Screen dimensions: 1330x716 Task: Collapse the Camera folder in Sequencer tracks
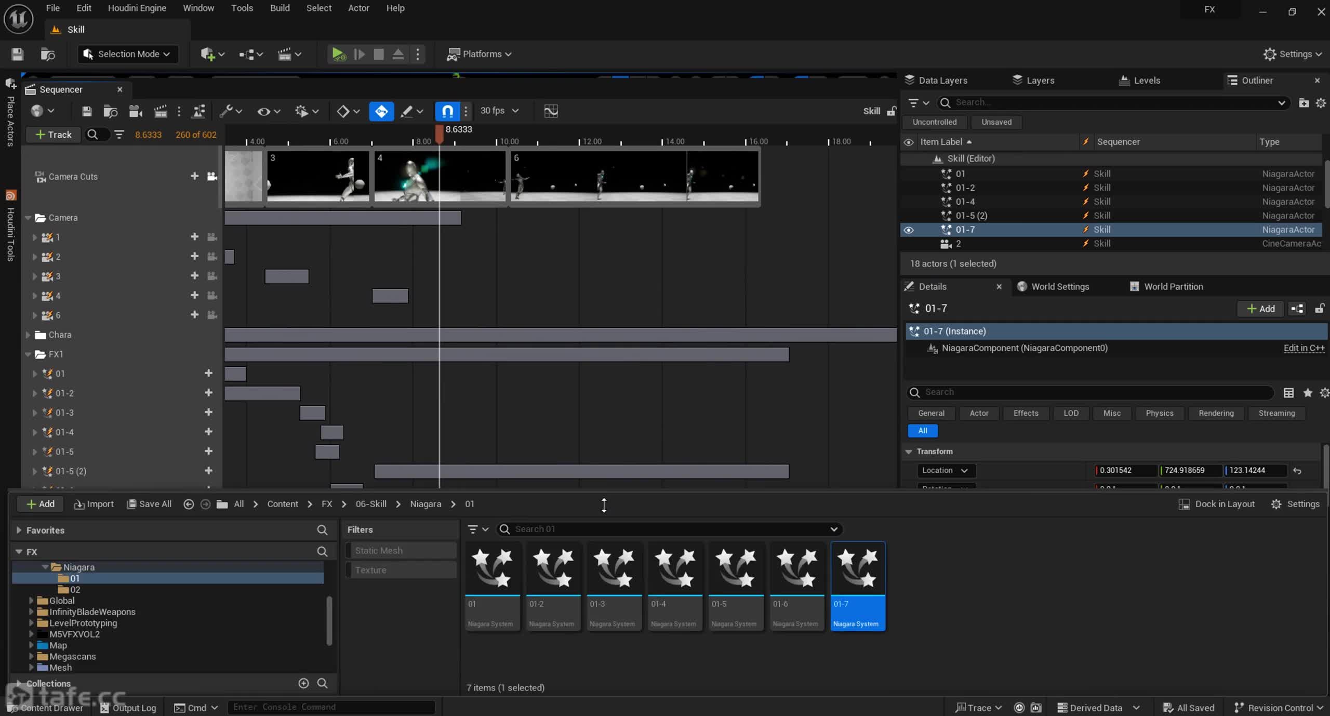29,218
